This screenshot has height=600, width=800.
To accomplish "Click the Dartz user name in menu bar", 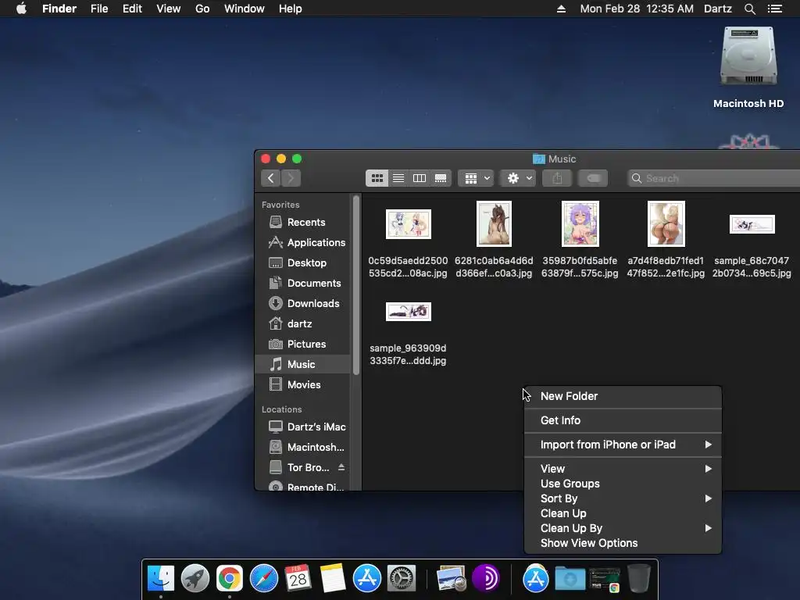I will tap(718, 9).
